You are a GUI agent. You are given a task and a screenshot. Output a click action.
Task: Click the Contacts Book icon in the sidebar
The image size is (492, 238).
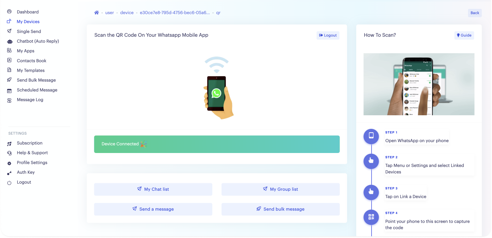[x=10, y=61]
